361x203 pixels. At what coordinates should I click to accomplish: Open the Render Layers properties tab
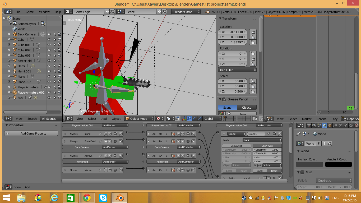coord(314,126)
